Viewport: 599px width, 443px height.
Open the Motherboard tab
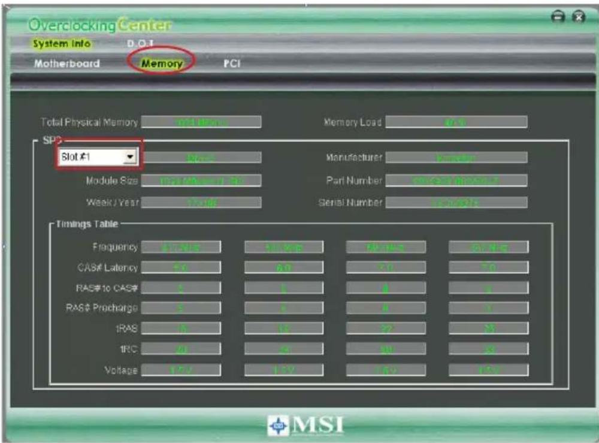pos(67,64)
